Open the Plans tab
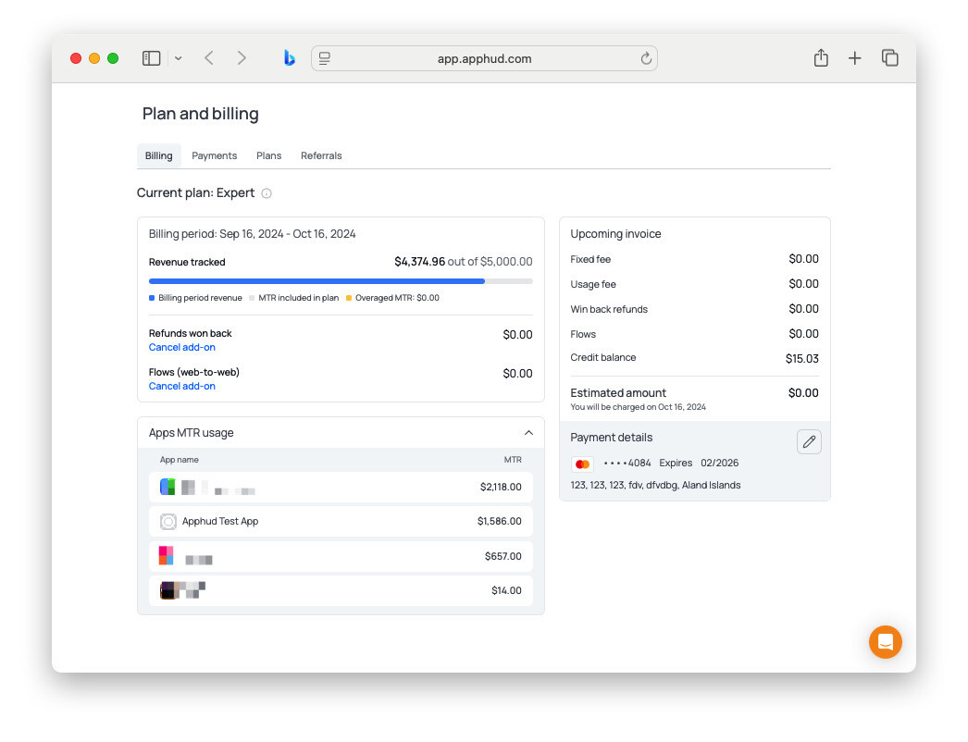 click(x=268, y=155)
